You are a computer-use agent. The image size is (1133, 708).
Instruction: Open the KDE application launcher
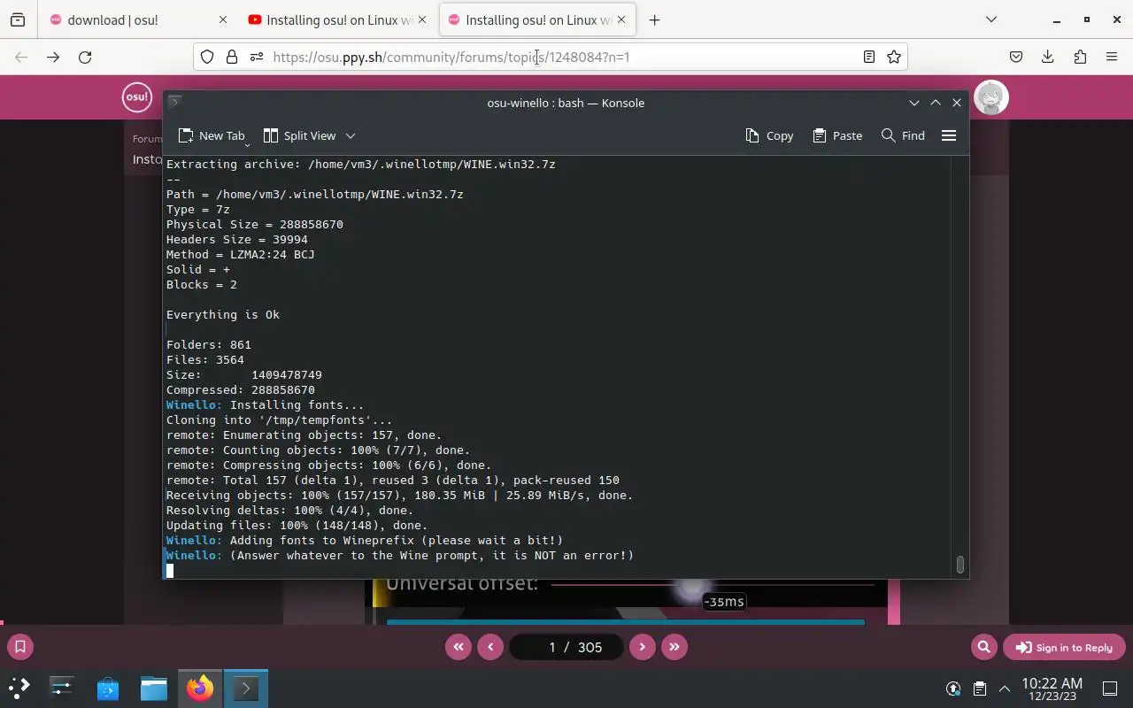19,688
